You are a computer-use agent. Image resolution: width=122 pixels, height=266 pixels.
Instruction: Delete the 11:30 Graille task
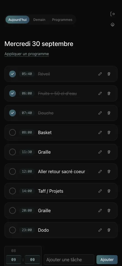tap(109, 152)
